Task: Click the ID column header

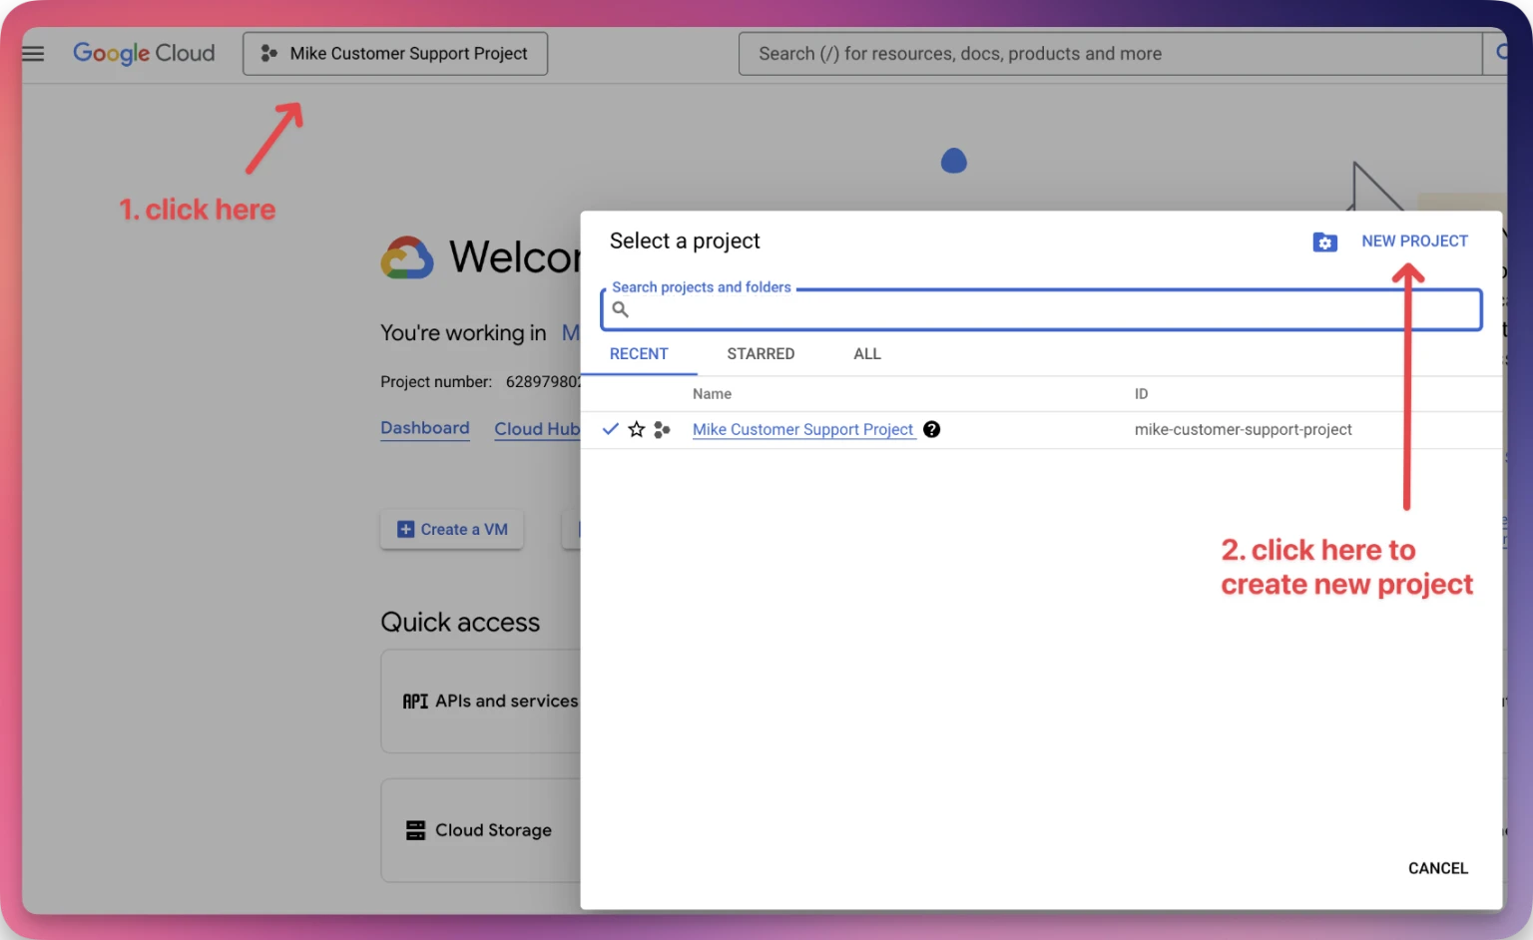Action: click(1141, 394)
